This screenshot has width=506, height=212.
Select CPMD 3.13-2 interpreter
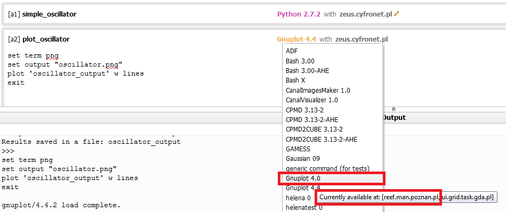332,110
